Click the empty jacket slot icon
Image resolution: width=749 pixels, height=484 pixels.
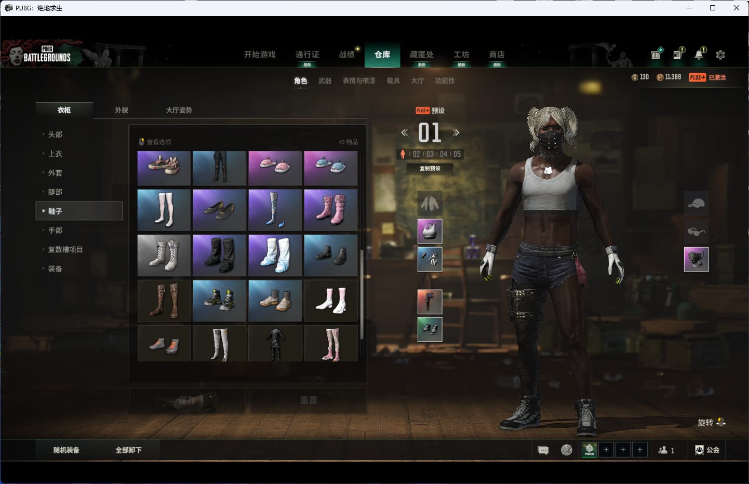430,203
